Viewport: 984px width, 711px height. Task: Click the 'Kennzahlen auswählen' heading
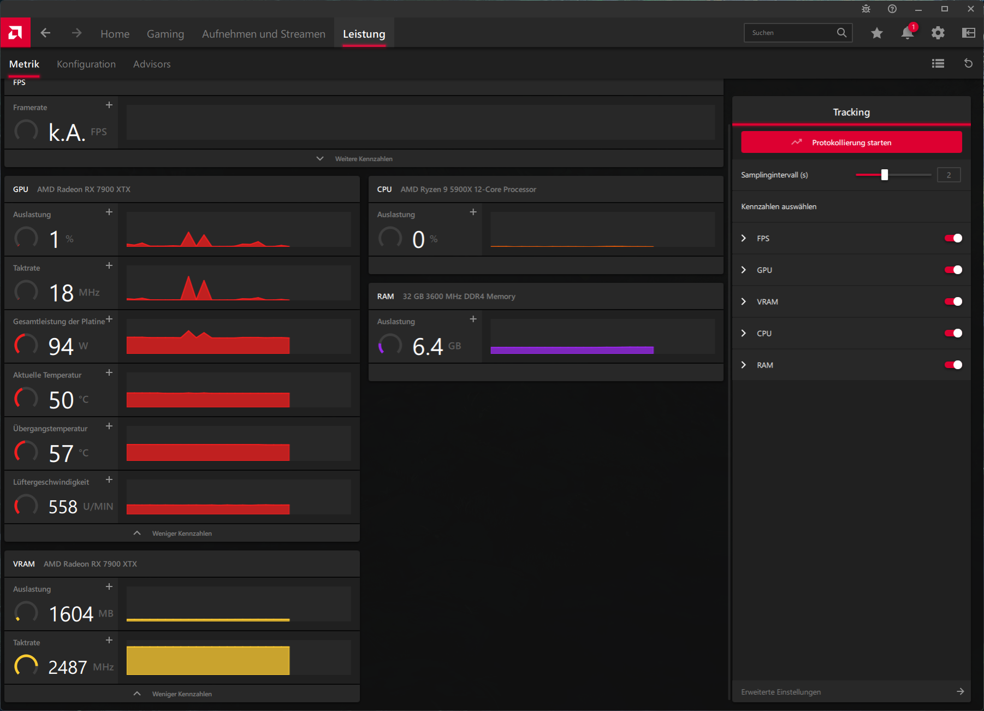(x=779, y=206)
